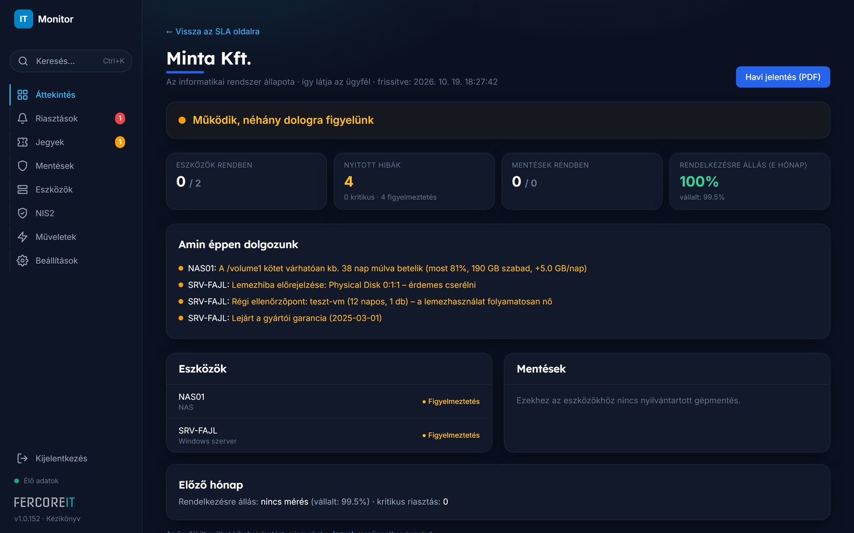
Task: Click the red Riasztások count badge
Action: [x=120, y=118]
